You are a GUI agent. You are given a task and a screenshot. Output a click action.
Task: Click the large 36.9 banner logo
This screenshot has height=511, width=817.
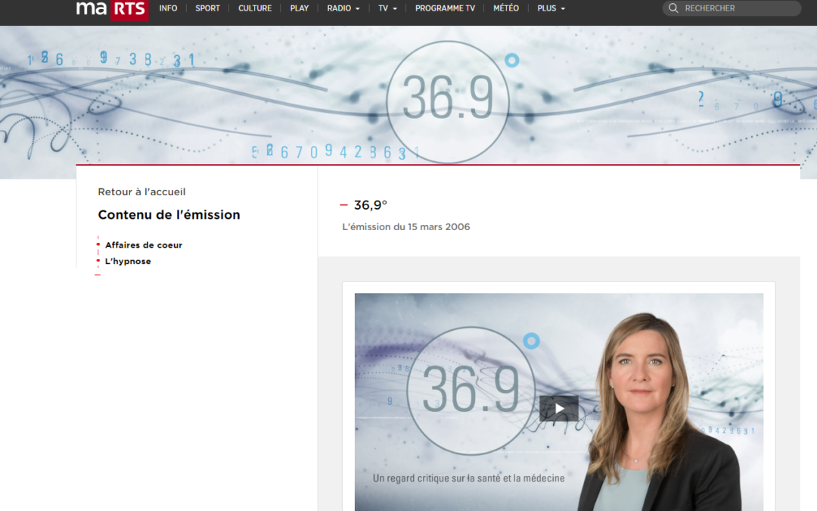(447, 101)
